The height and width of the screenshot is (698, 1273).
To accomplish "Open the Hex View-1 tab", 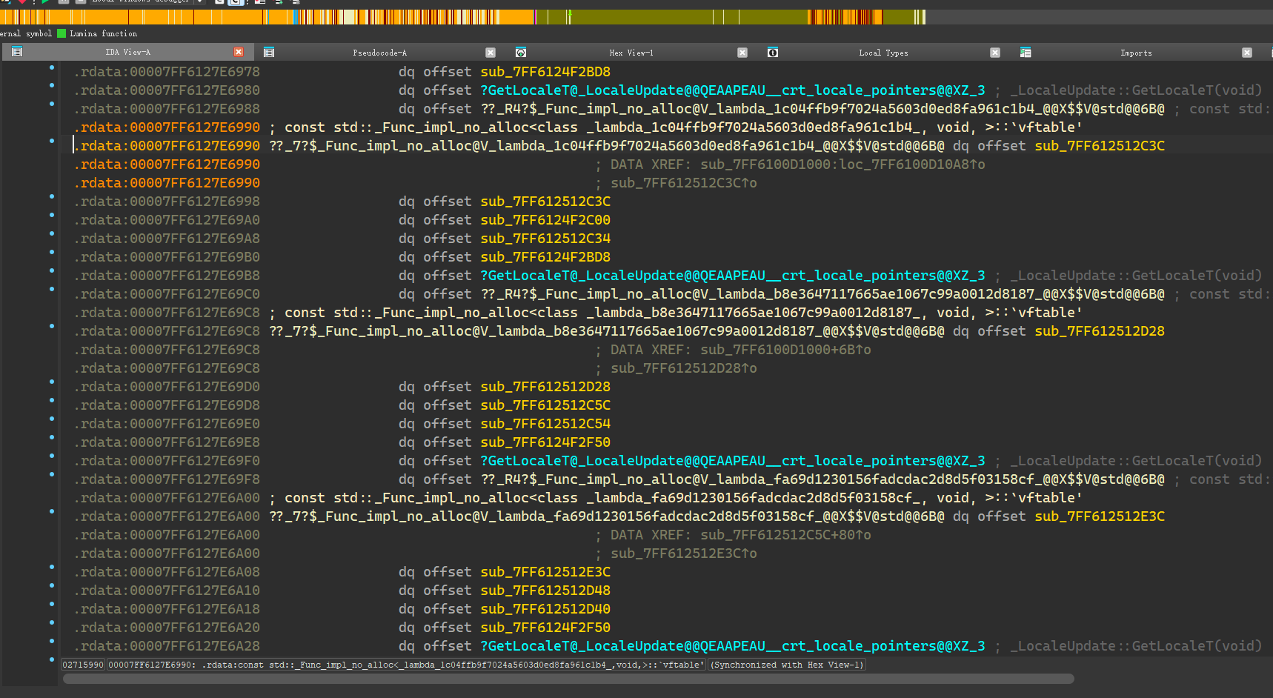I will tap(631, 53).
